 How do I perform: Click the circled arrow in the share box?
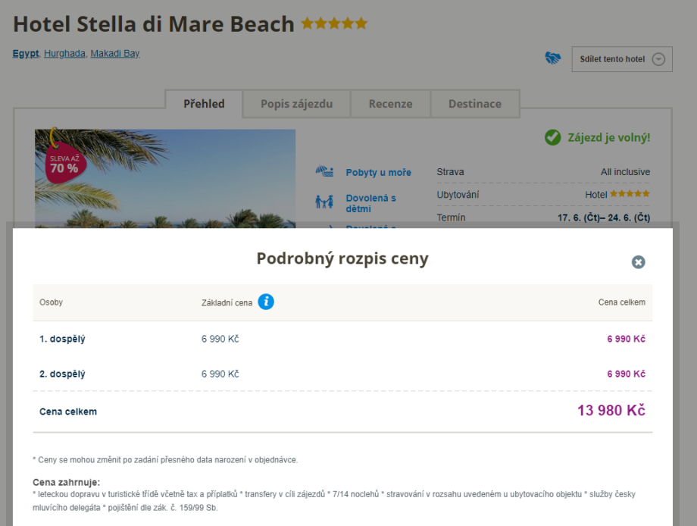click(658, 59)
